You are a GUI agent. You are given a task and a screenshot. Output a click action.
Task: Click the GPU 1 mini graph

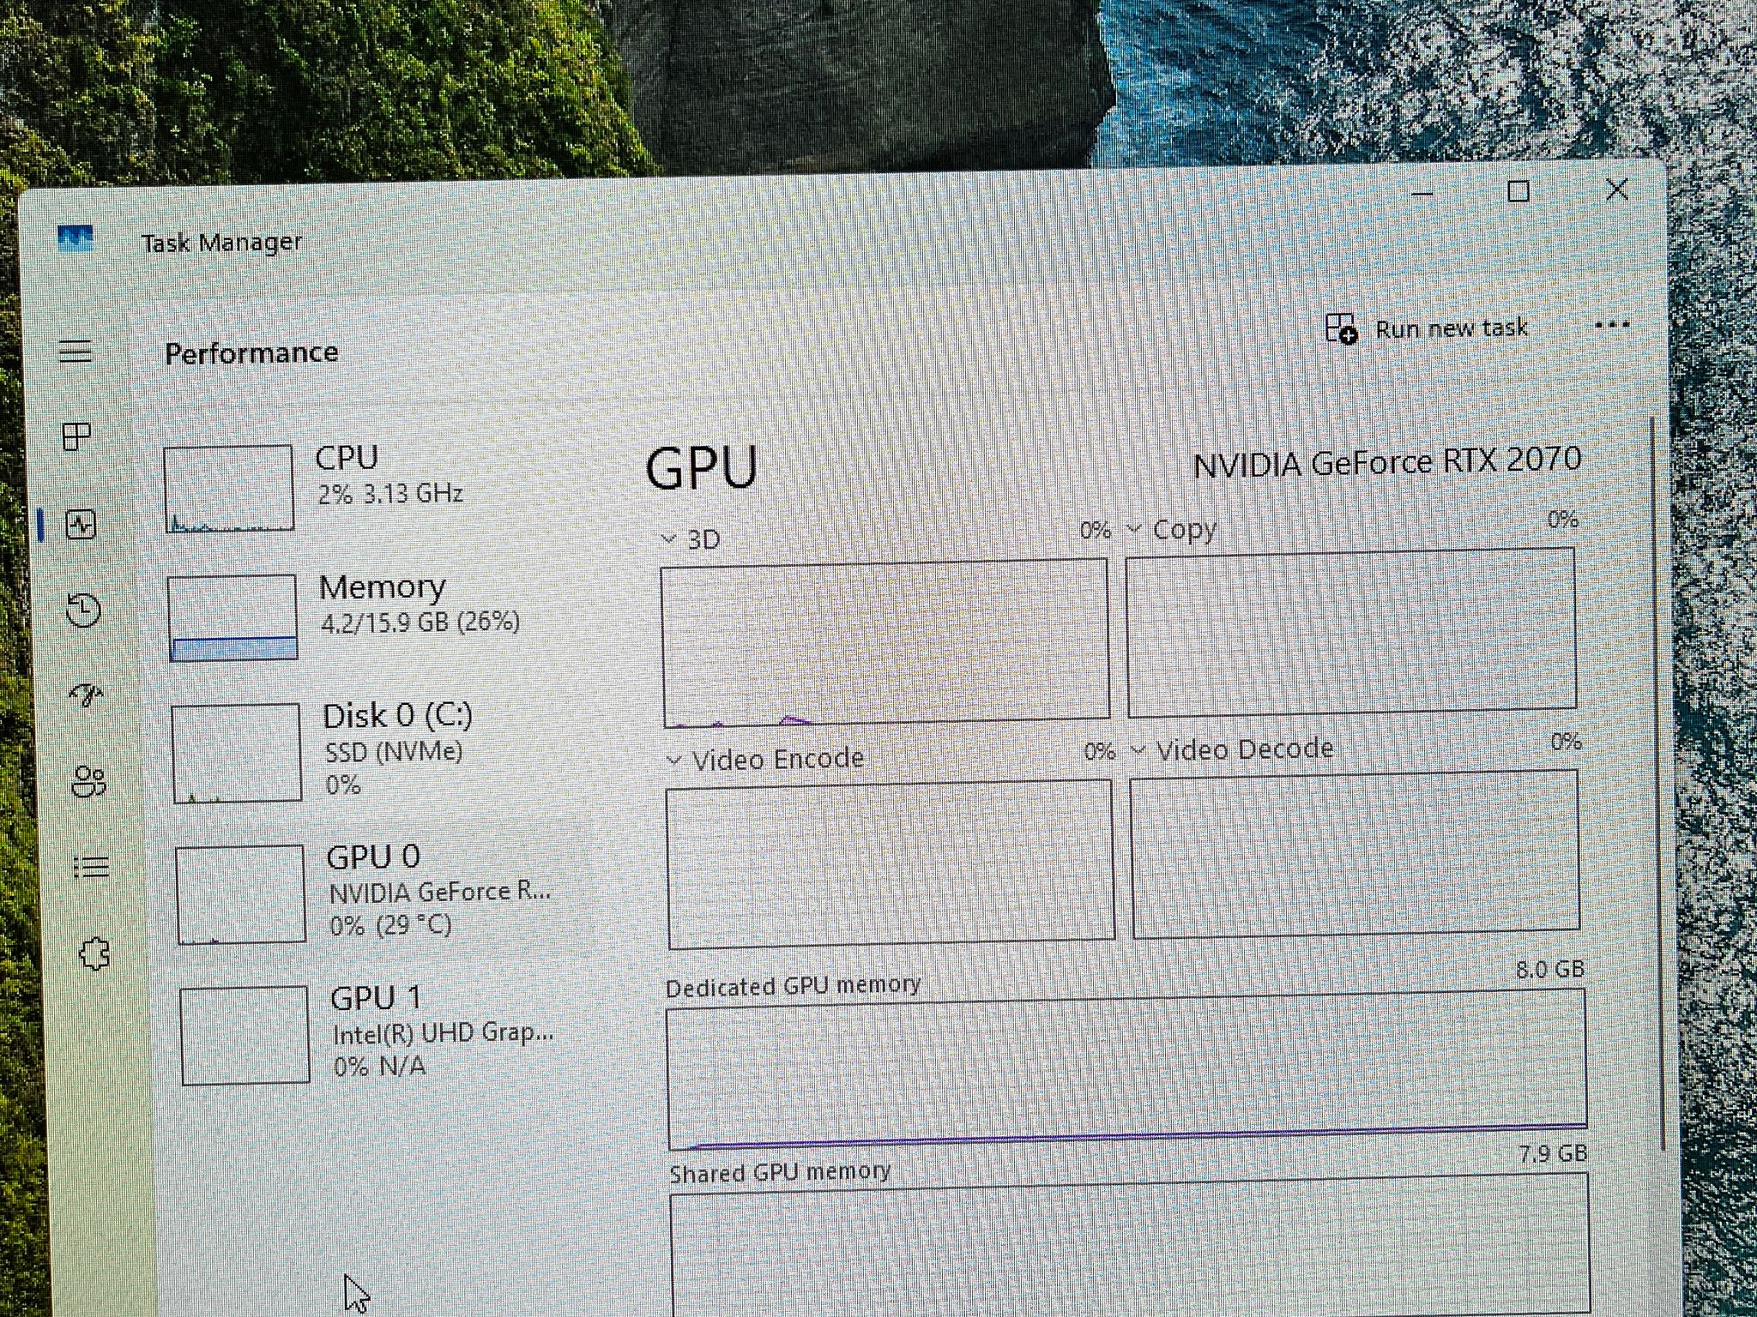point(245,1035)
